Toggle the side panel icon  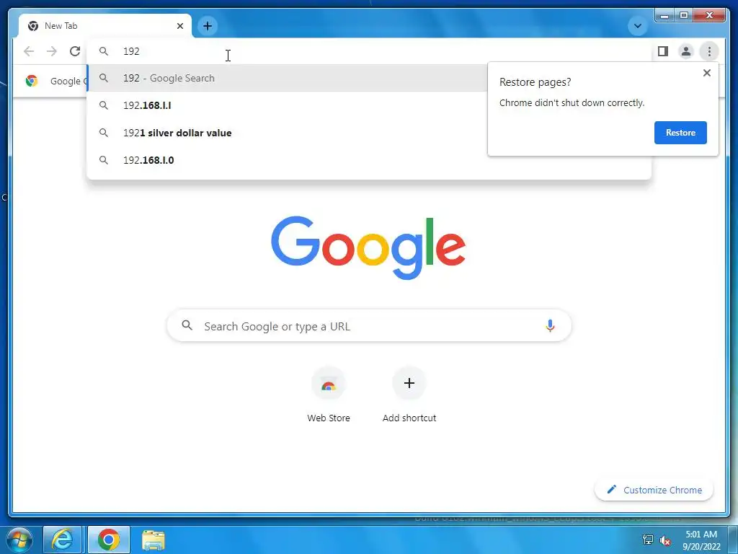[663, 51]
